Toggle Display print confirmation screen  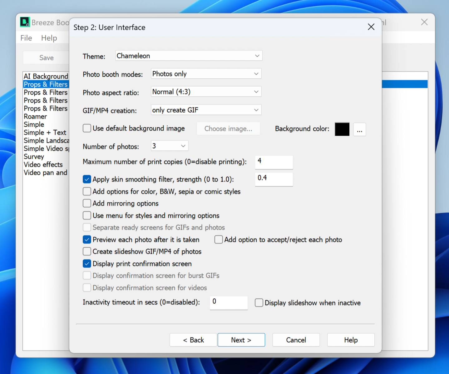pos(87,264)
